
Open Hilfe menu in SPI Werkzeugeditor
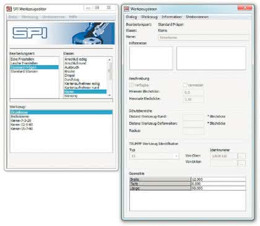tap(73, 17)
